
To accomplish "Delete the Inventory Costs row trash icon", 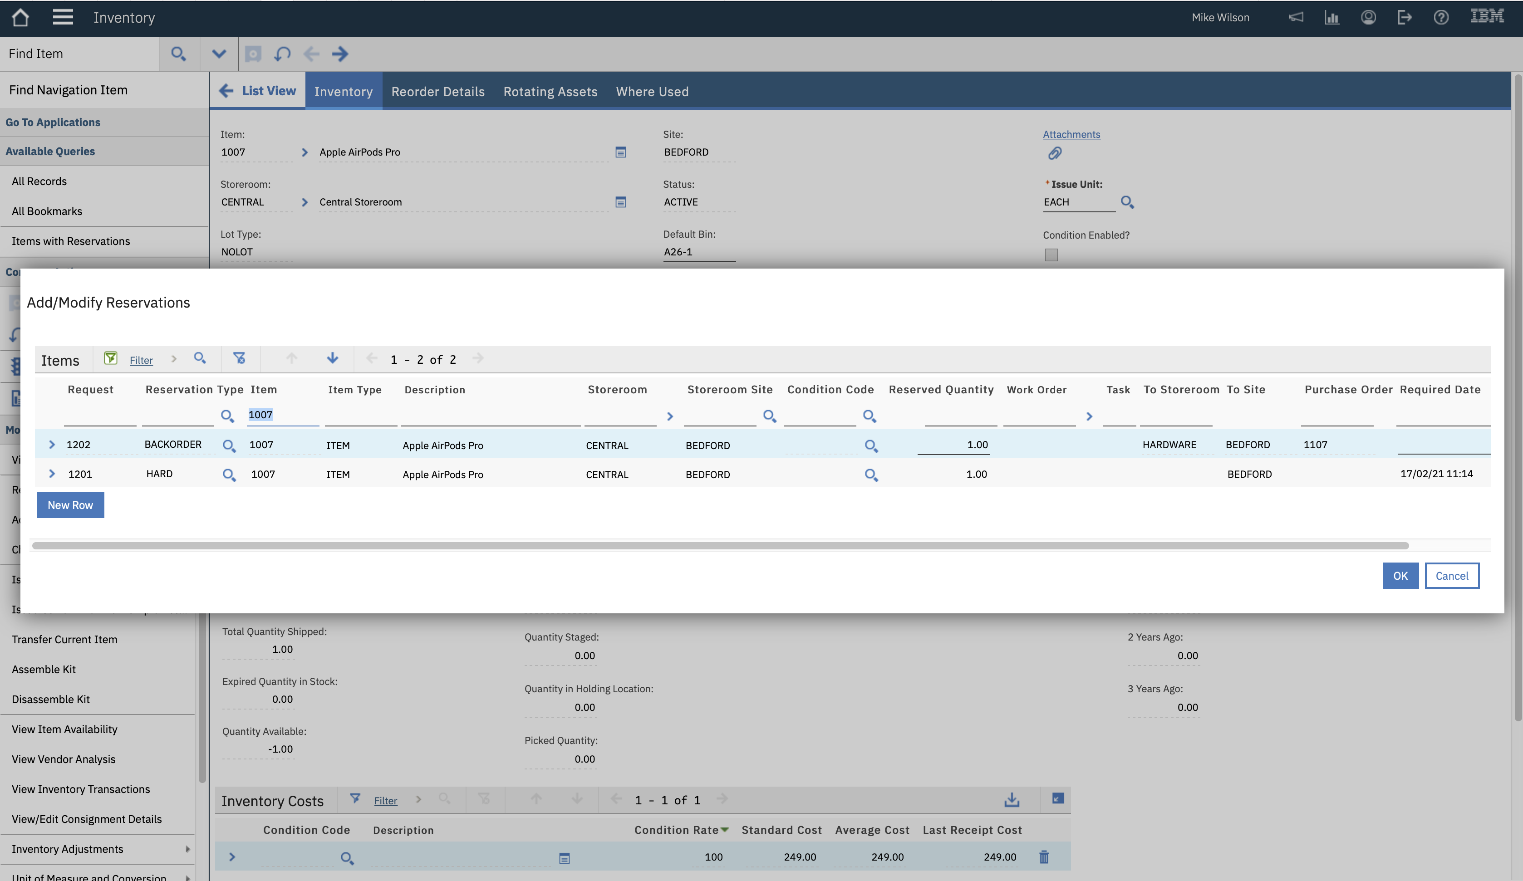I will (1044, 857).
